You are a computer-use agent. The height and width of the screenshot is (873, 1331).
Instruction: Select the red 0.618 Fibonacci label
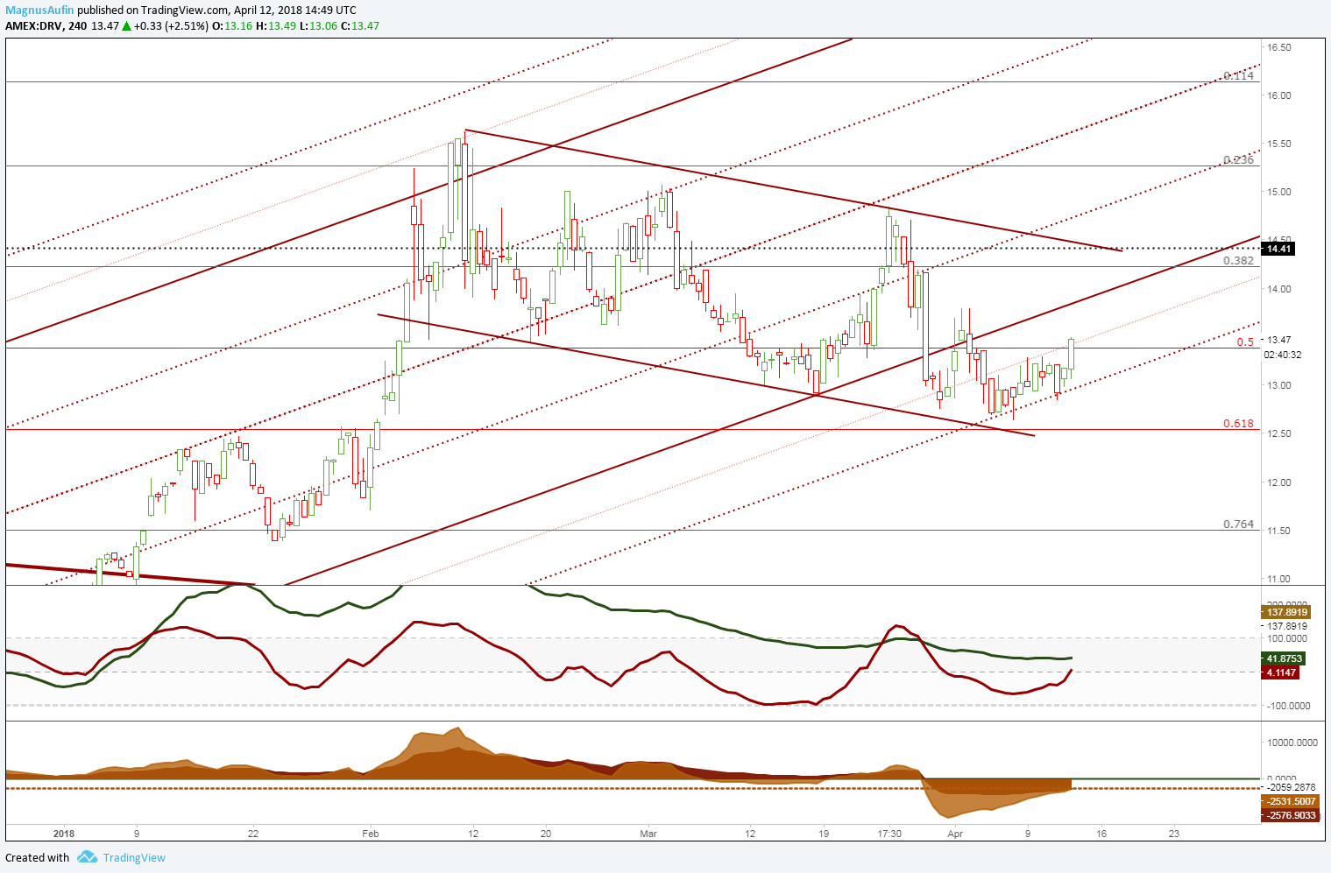tap(1239, 424)
